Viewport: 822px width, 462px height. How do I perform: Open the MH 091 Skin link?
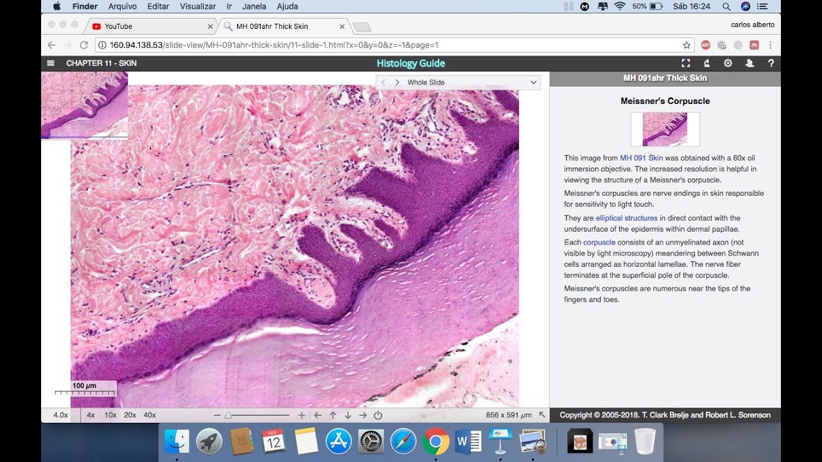pos(642,158)
